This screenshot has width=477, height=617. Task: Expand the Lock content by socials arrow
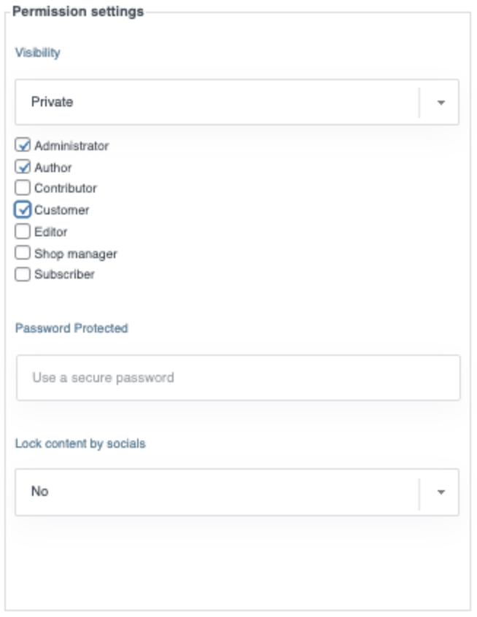(x=441, y=492)
